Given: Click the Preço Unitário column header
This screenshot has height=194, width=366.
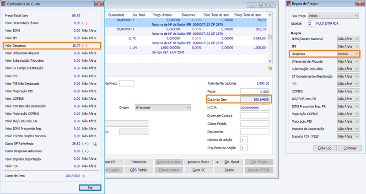Looking at the screenshot, I should 166,15.
